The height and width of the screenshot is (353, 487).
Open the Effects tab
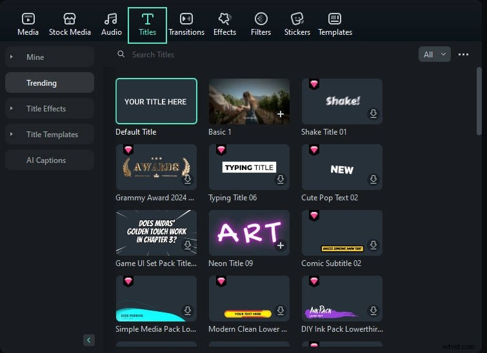(x=224, y=25)
